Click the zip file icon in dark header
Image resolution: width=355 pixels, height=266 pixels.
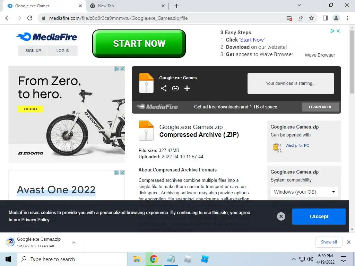(146, 83)
